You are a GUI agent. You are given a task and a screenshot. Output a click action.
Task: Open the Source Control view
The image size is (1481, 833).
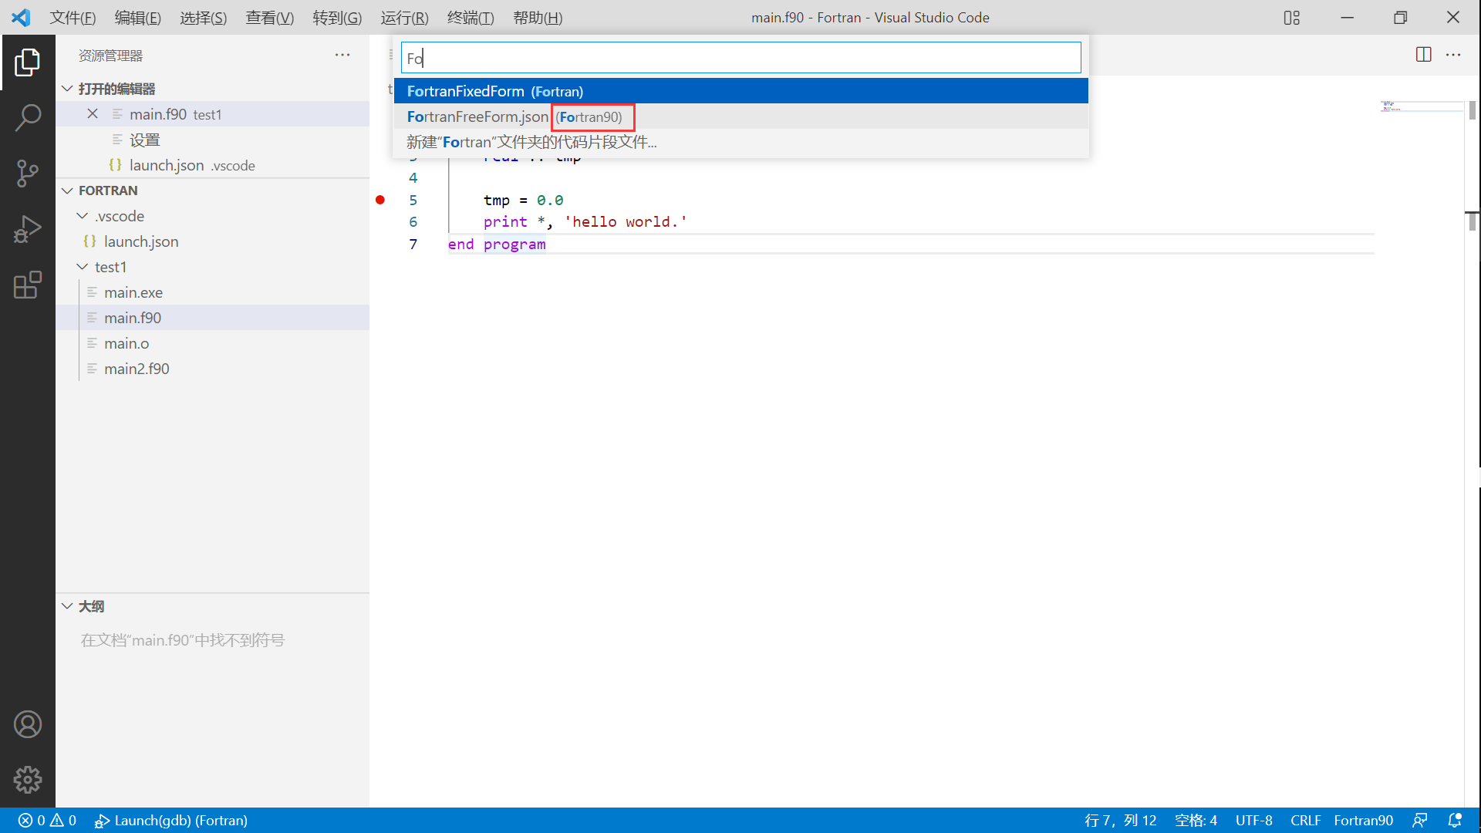coord(28,174)
